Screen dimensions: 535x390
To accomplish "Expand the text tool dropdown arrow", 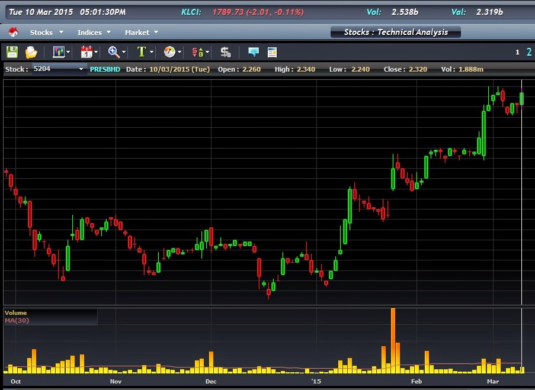I will click(152, 52).
